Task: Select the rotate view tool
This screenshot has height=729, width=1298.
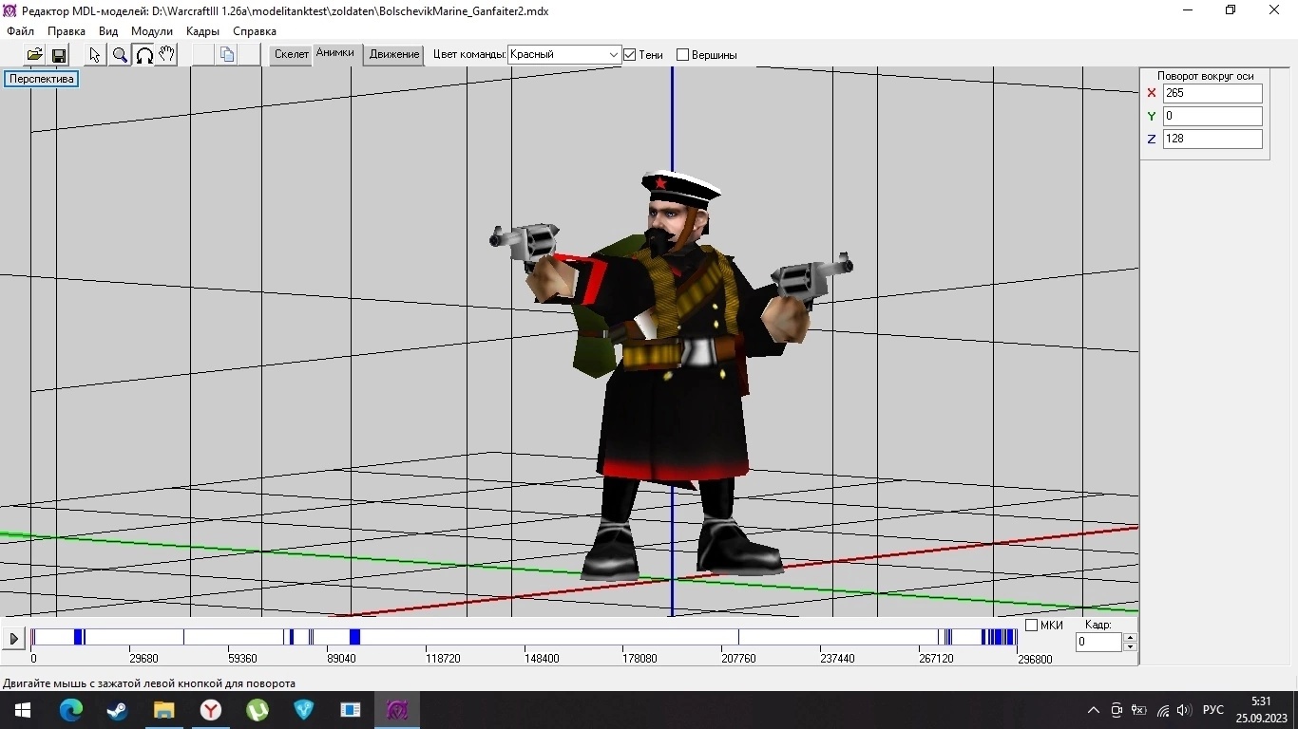Action: click(x=144, y=55)
